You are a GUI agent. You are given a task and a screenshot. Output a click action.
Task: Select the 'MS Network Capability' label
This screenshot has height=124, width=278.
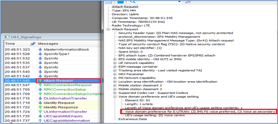[x=137, y=78]
